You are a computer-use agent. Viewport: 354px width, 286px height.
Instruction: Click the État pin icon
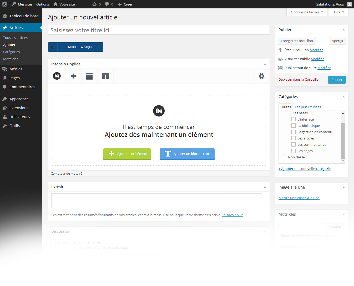click(280, 50)
